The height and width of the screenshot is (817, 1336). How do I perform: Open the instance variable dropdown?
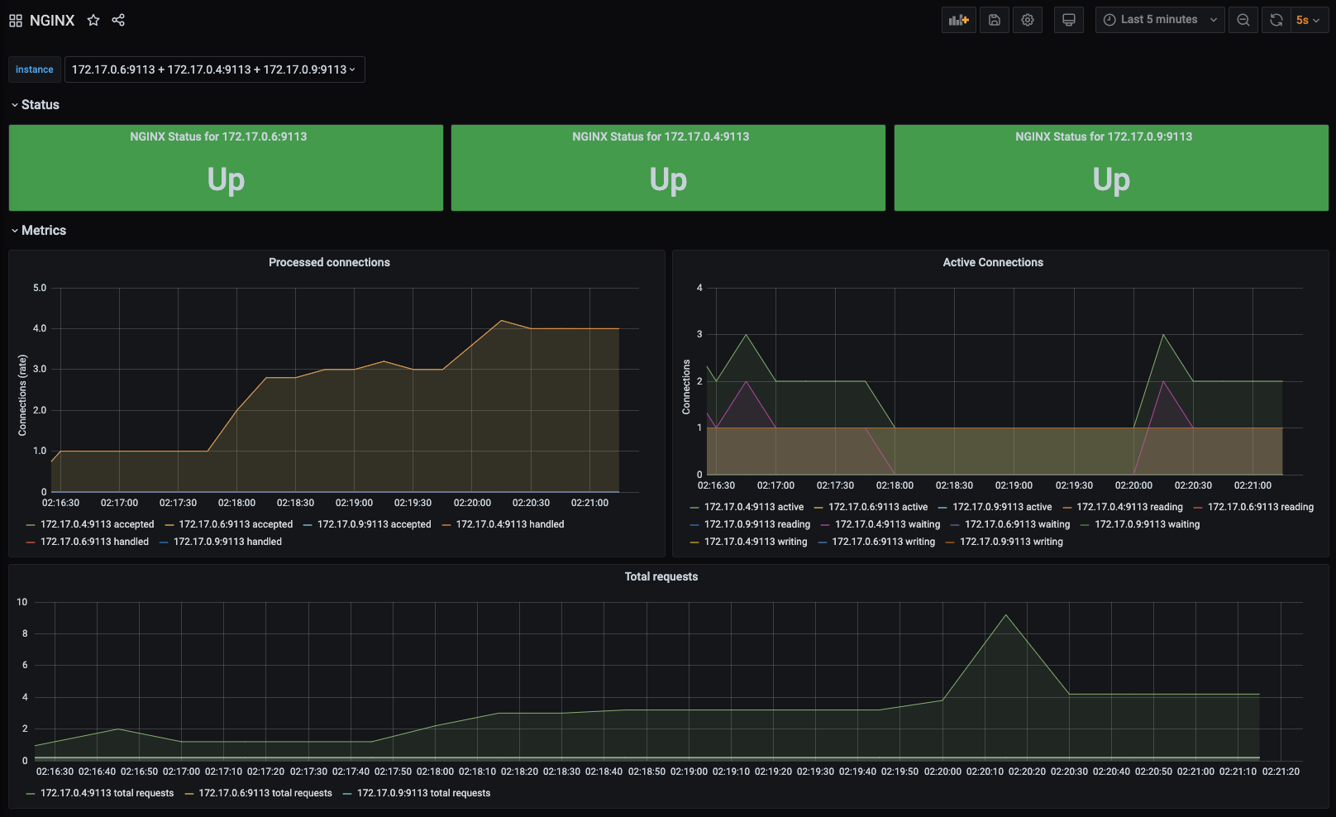click(214, 69)
